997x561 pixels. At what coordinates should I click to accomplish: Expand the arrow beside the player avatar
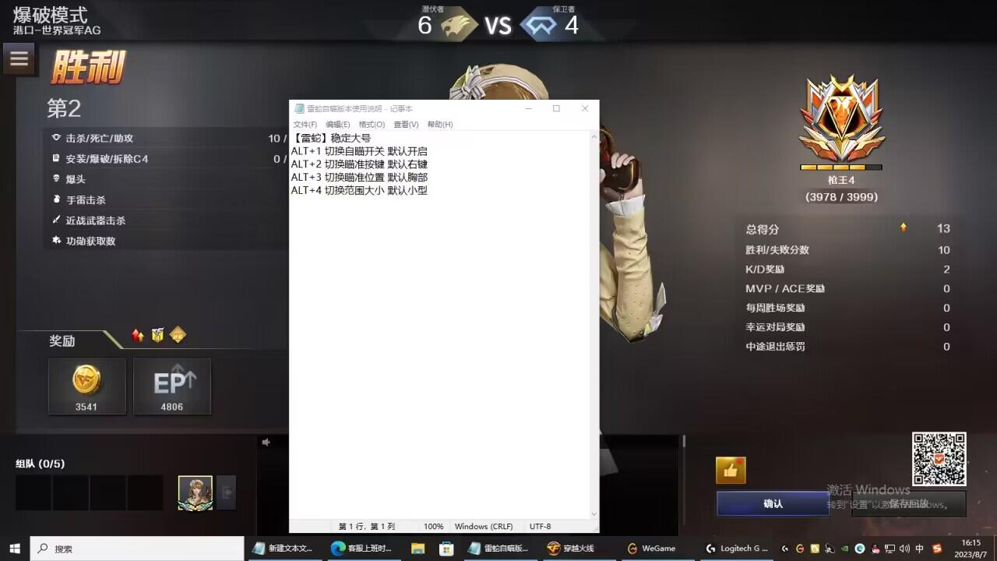coord(226,491)
